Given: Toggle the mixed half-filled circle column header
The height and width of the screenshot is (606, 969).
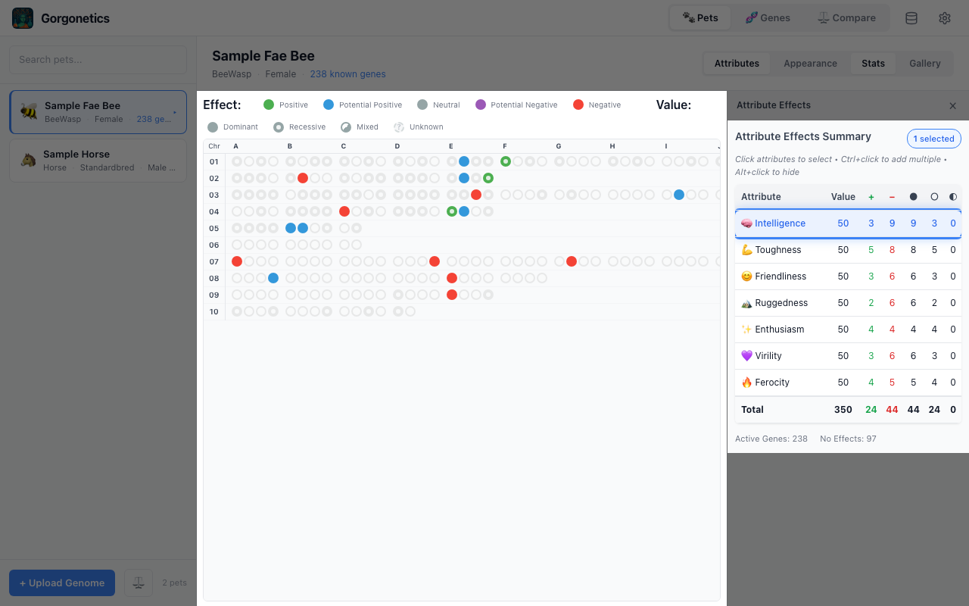Looking at the screenshot, I should coord(953,196).
